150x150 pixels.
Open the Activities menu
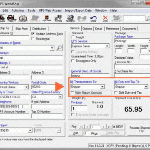coord(17,10)
